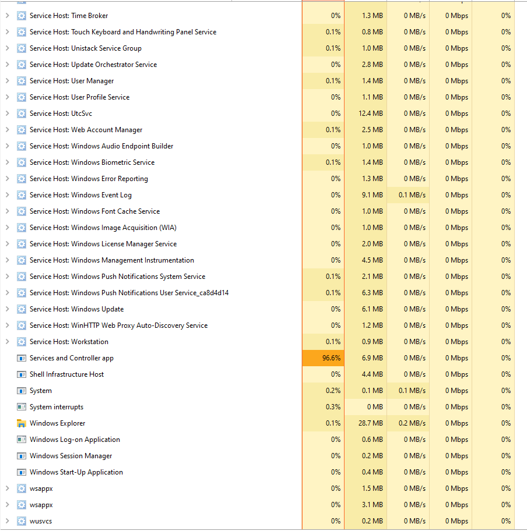Click gear icon for Windows Audio Endpoint Builder
Viewport: 527px width, 531px height.
pyautogui.click(x=22, y=146)
